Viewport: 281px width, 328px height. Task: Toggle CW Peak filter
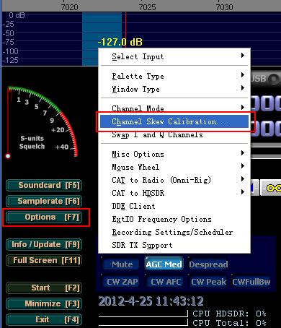[208, 282]
